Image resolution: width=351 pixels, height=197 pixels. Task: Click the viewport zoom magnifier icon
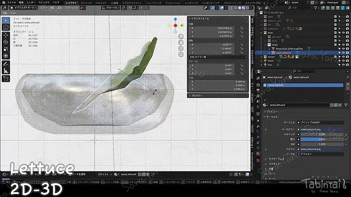(x=181, y=36)
